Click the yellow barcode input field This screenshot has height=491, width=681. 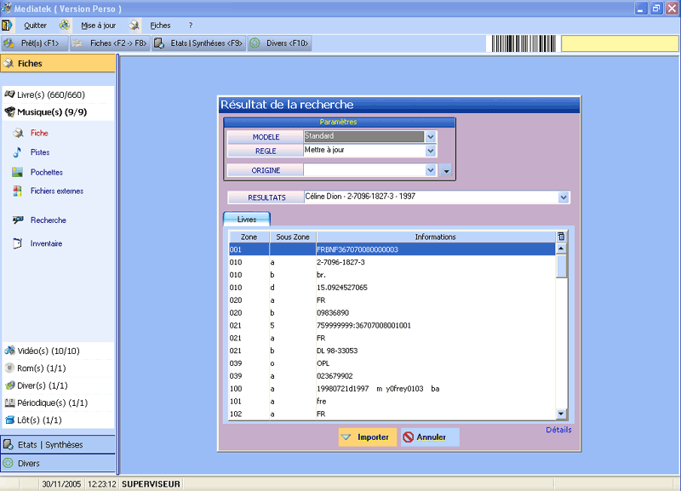[620, 43]
